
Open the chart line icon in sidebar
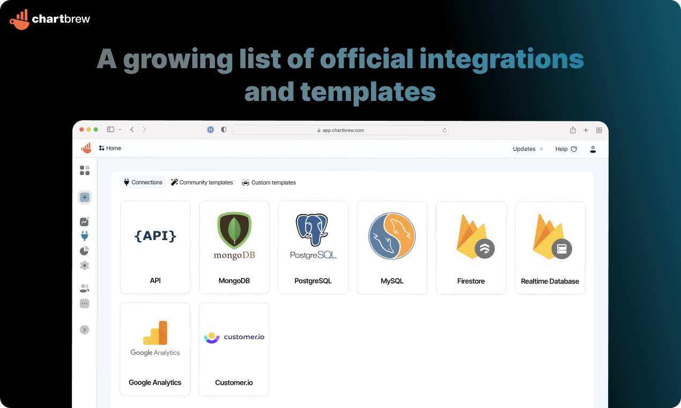[x=85, y=221]
